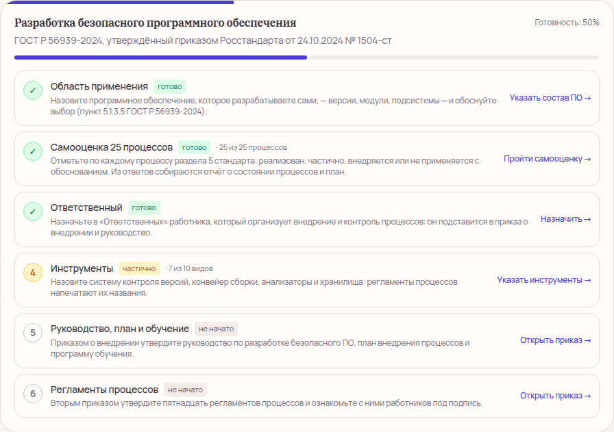Select the Регламенты процессов step title
The width and height of the screenshot is (614, 432).
[104, 390]
